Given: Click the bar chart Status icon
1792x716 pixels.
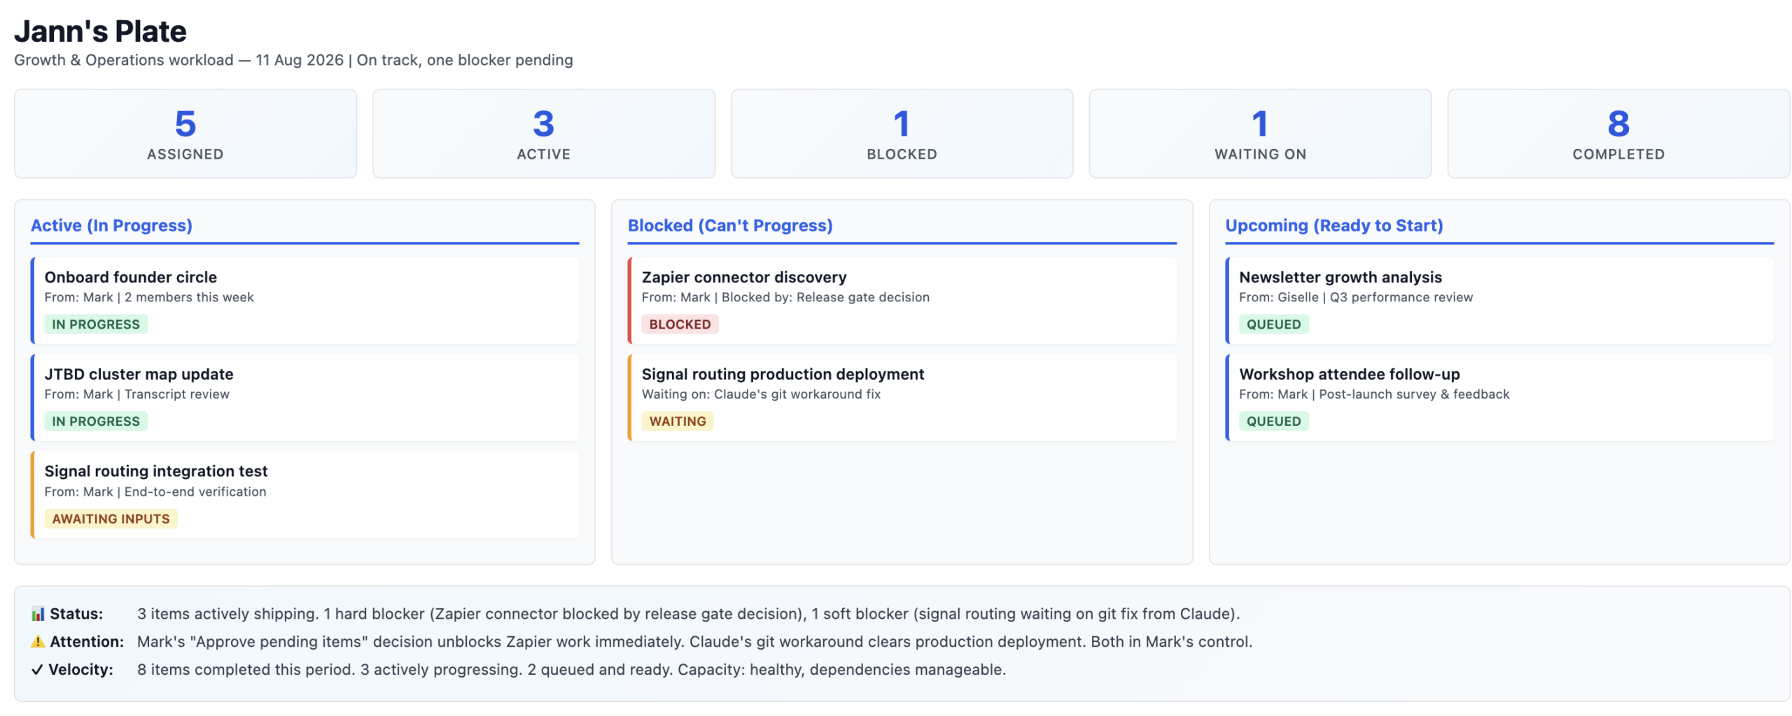Looking at the screenshot, I should (x=38, y=614).
